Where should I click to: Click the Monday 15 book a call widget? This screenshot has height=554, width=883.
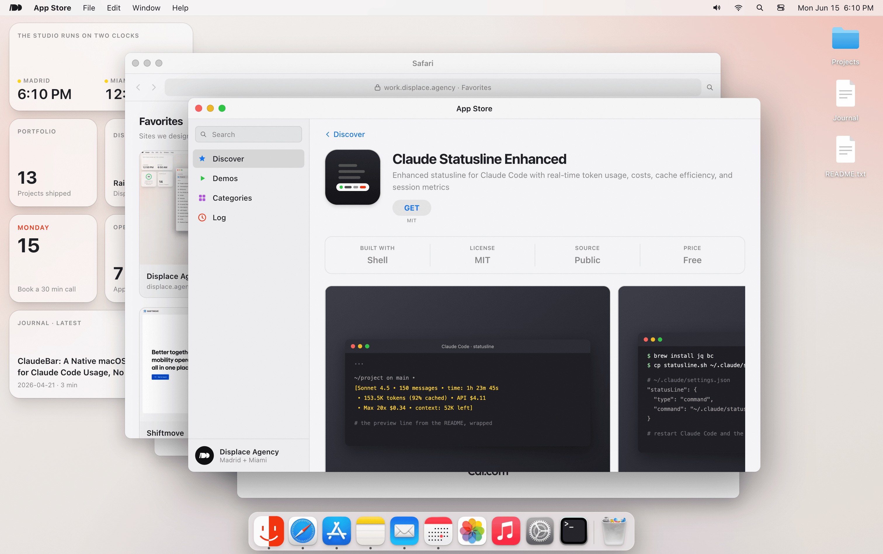53,258
